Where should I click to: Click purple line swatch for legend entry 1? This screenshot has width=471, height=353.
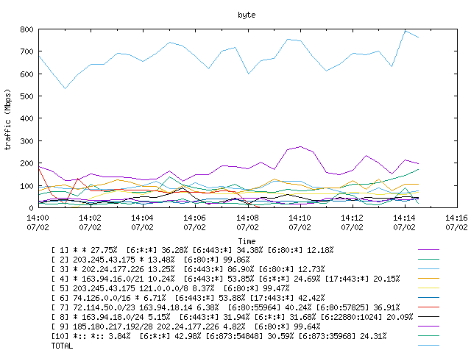(428, 250)
